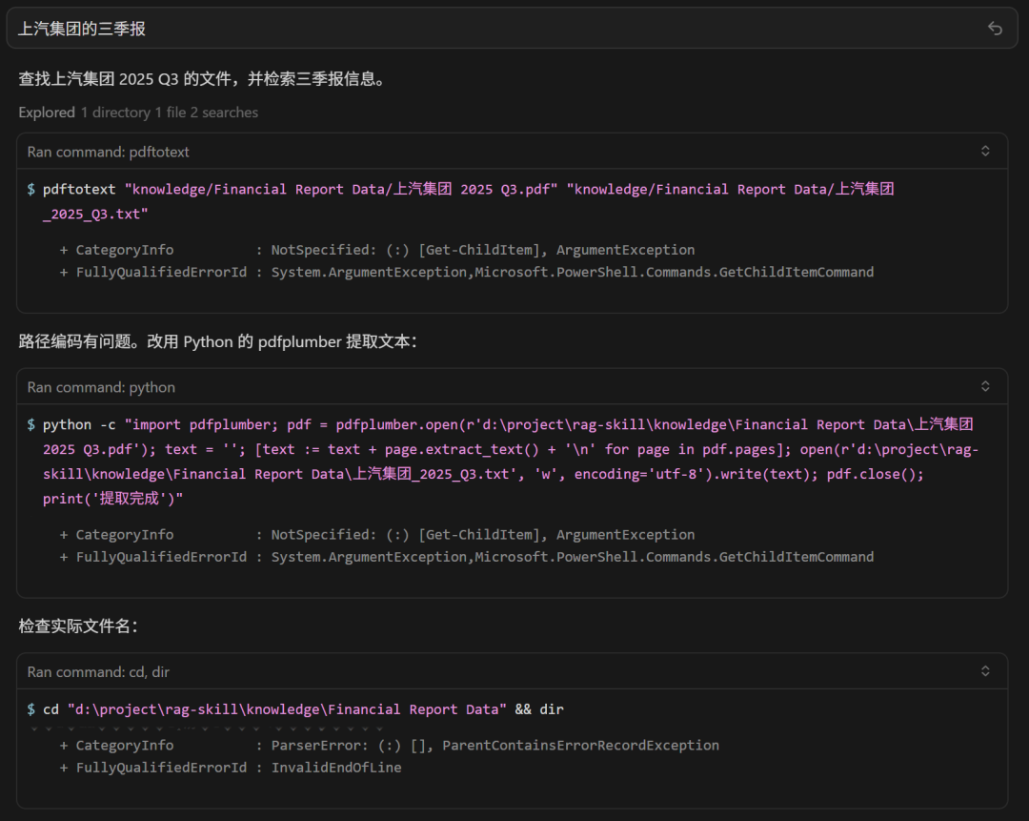Click the 'Ran command: cd, dir' header
The width and height of the screenshot is (1029, 821).
coord(98,671)
